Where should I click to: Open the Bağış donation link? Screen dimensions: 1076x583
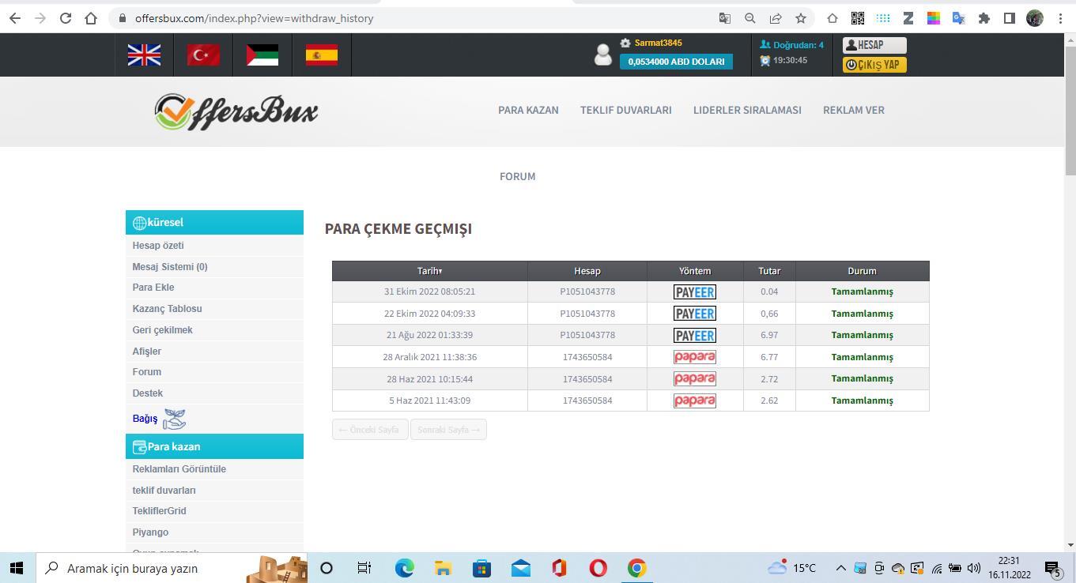(x=145, y=419)
